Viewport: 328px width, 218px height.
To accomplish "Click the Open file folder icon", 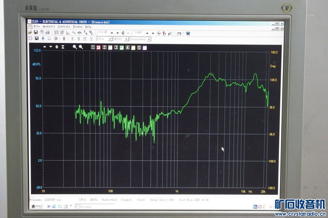I will pyautogui.click(x=30, y=32).
